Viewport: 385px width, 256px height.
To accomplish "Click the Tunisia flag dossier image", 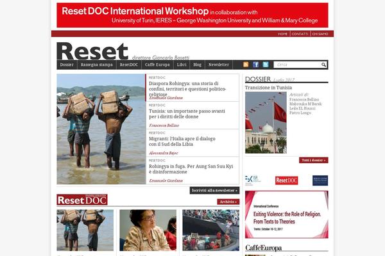I will 266,122.
